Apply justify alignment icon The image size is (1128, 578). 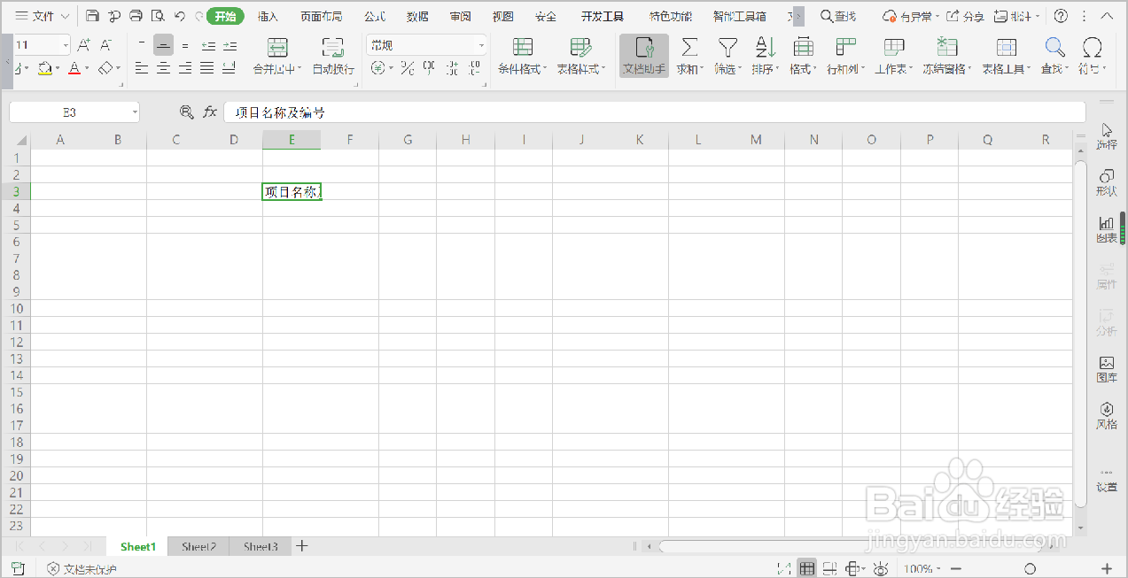207,68
